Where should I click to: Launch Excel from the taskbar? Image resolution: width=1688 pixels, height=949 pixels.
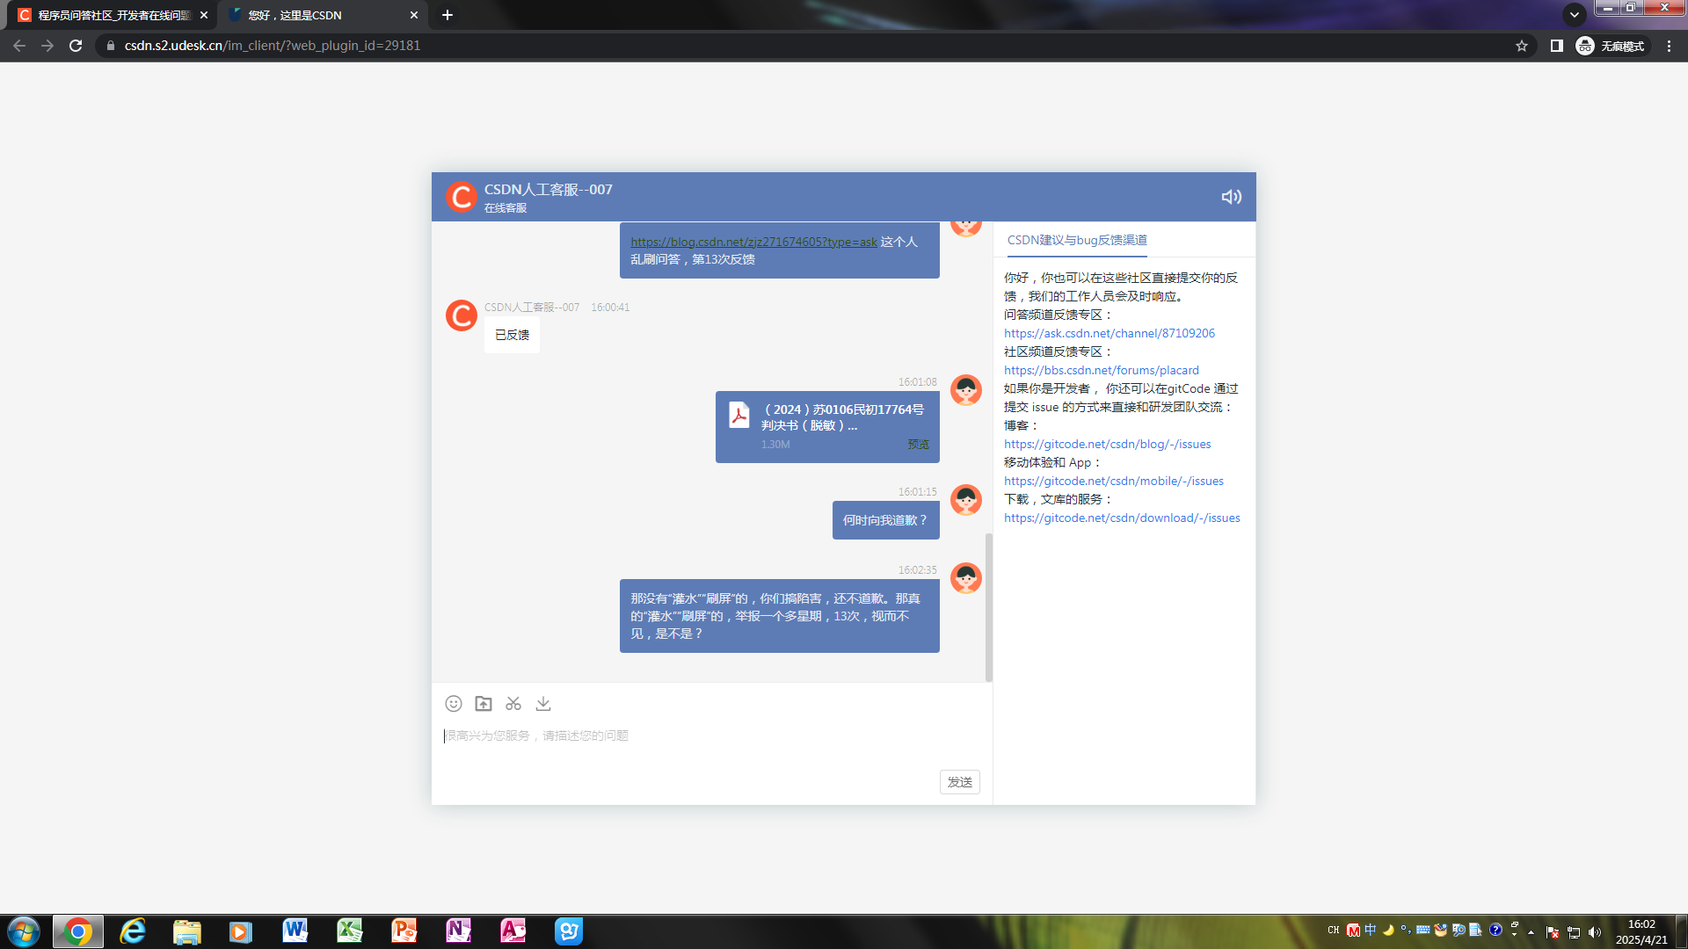(350, 931)
